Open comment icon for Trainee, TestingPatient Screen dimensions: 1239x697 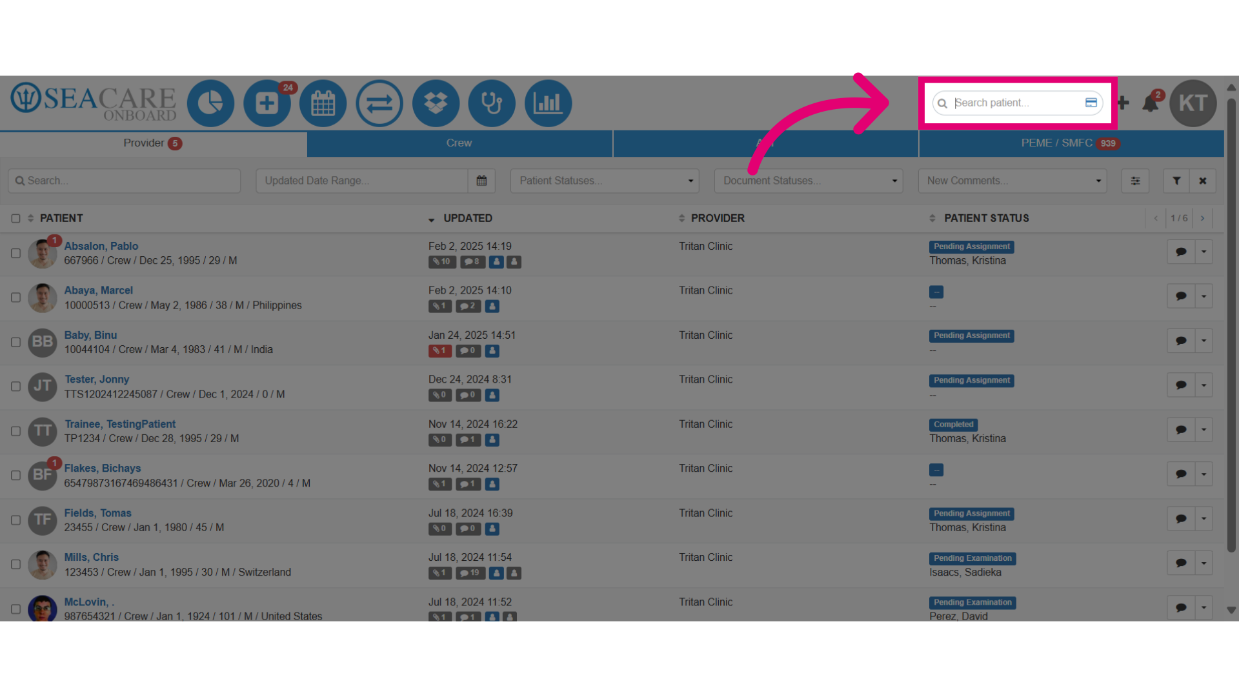[x=1181, y=430]
